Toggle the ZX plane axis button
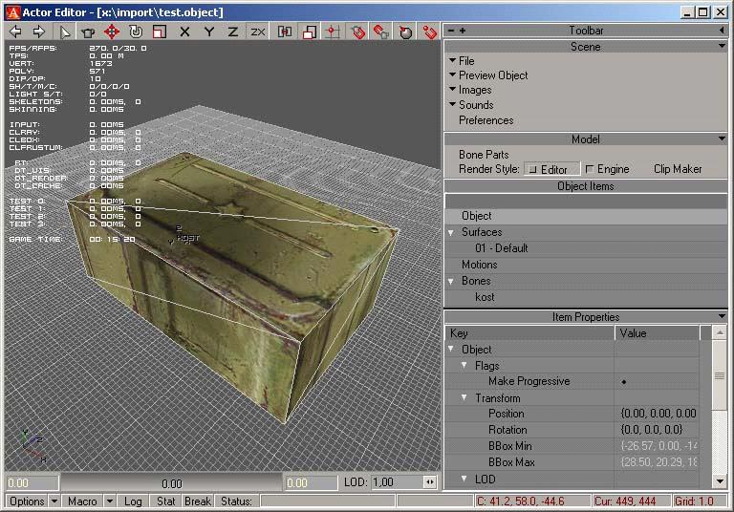The height and width of the screenshot is (512, 734). [x=258, y=32]
